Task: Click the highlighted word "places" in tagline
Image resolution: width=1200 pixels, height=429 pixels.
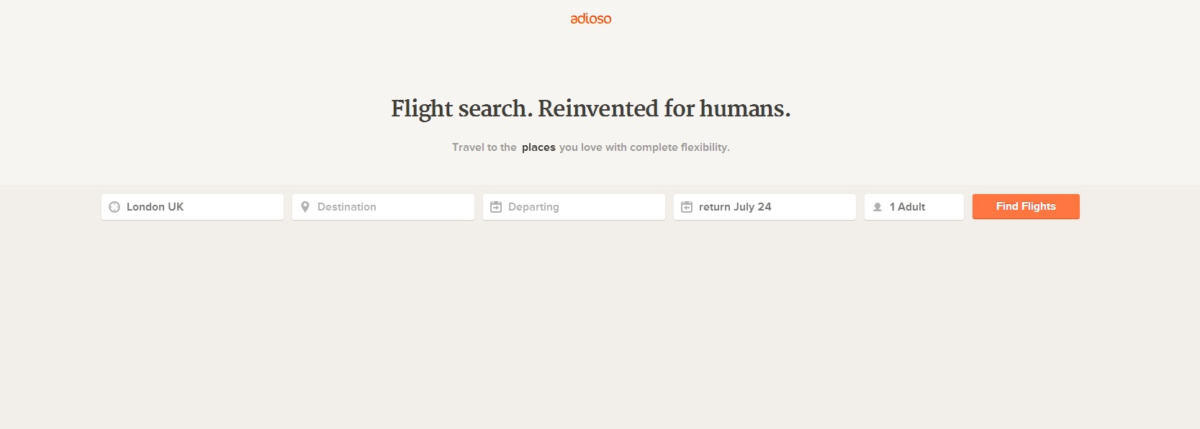Action: (538, 147)
